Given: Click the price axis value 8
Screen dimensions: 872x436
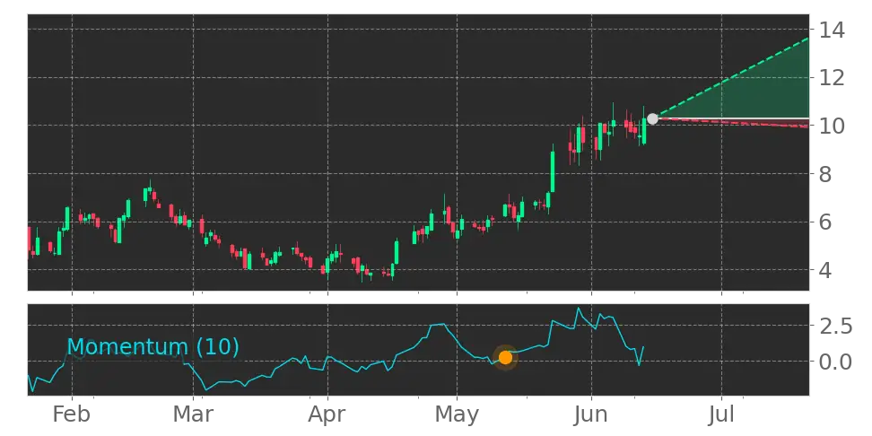Looking at the screenshot, I should point(825,174).
